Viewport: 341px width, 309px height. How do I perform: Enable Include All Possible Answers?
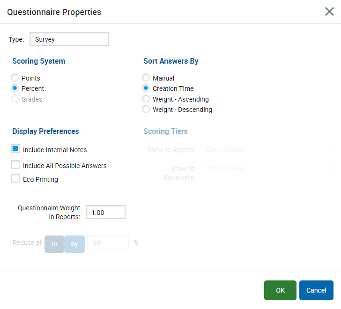[x=15, y=165]
